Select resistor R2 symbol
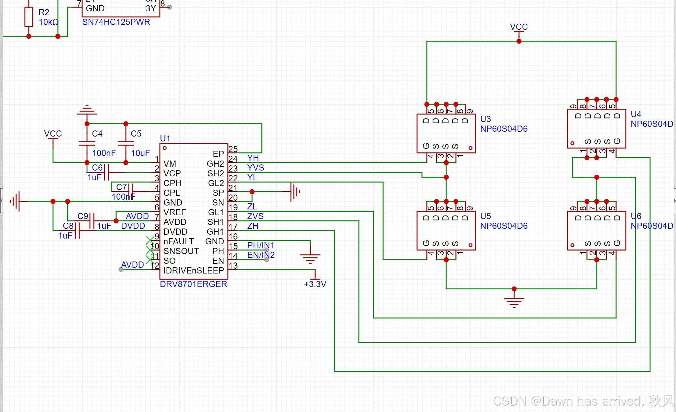 point(29,17)
